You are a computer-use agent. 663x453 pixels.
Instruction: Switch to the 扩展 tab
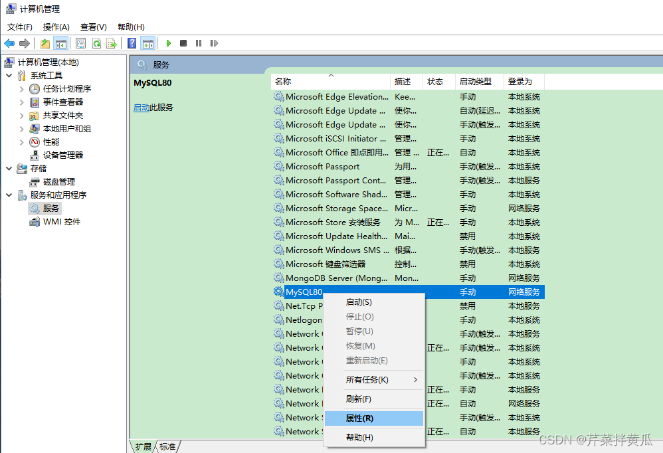click(x=143, y=446)
